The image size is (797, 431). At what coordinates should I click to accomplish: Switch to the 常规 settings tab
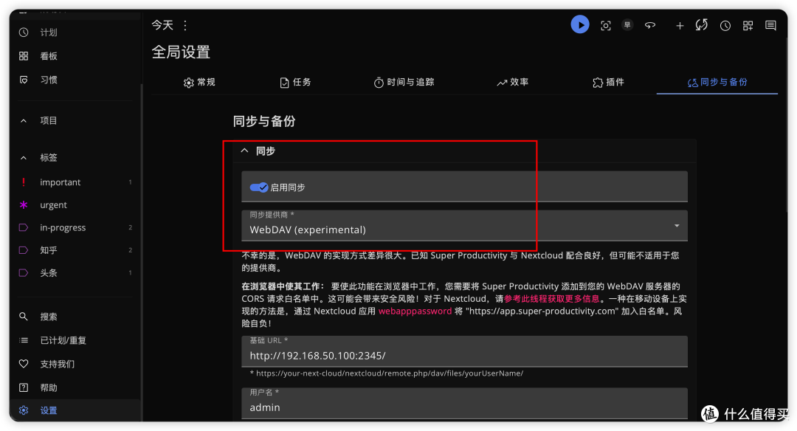[199, 83]
